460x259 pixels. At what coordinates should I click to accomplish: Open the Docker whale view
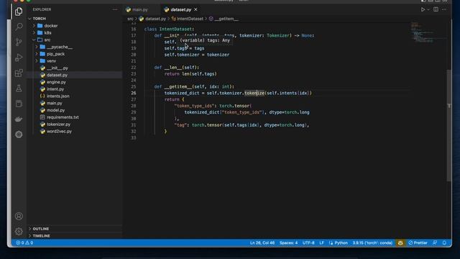[x=19, y=119]
